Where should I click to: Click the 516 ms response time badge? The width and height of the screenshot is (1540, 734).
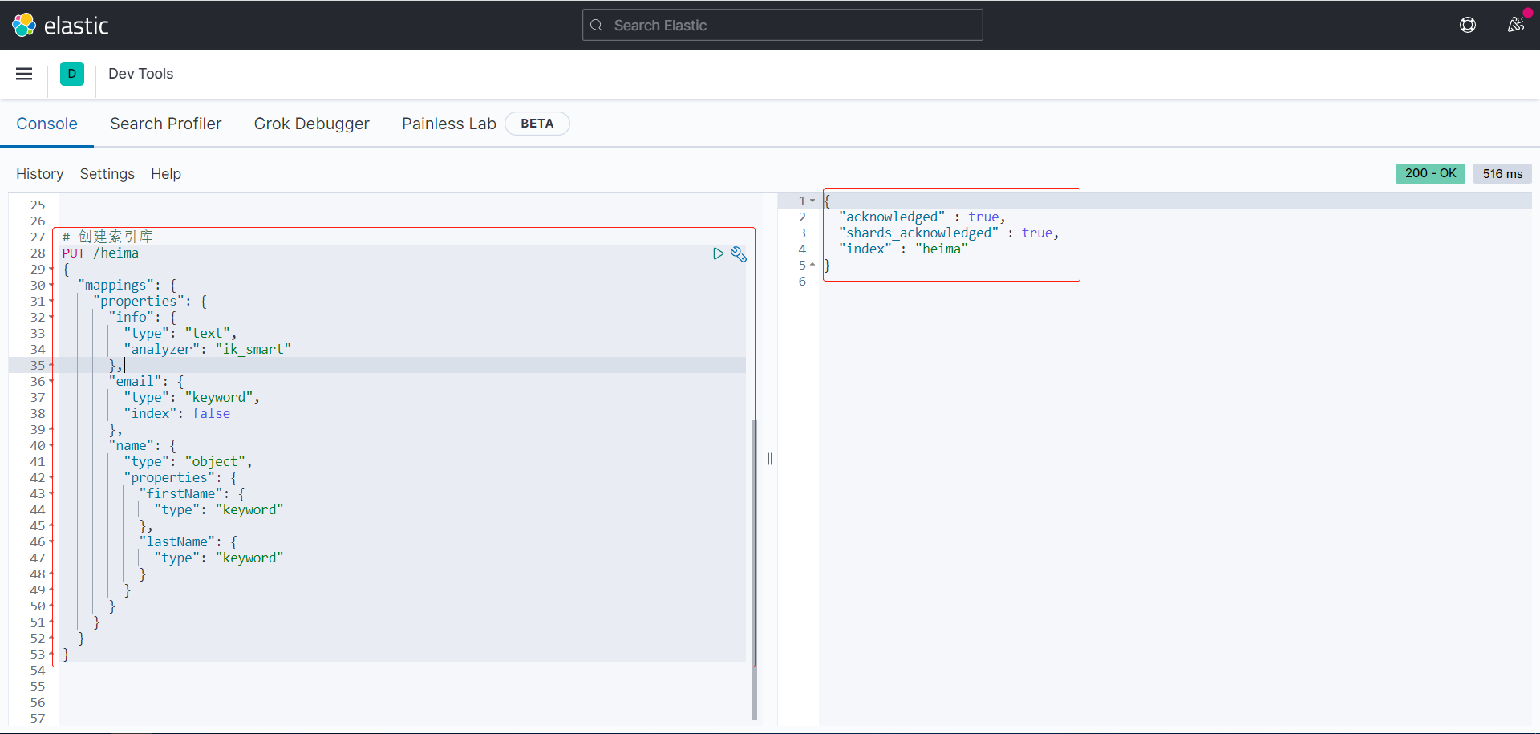point(1502,173)
